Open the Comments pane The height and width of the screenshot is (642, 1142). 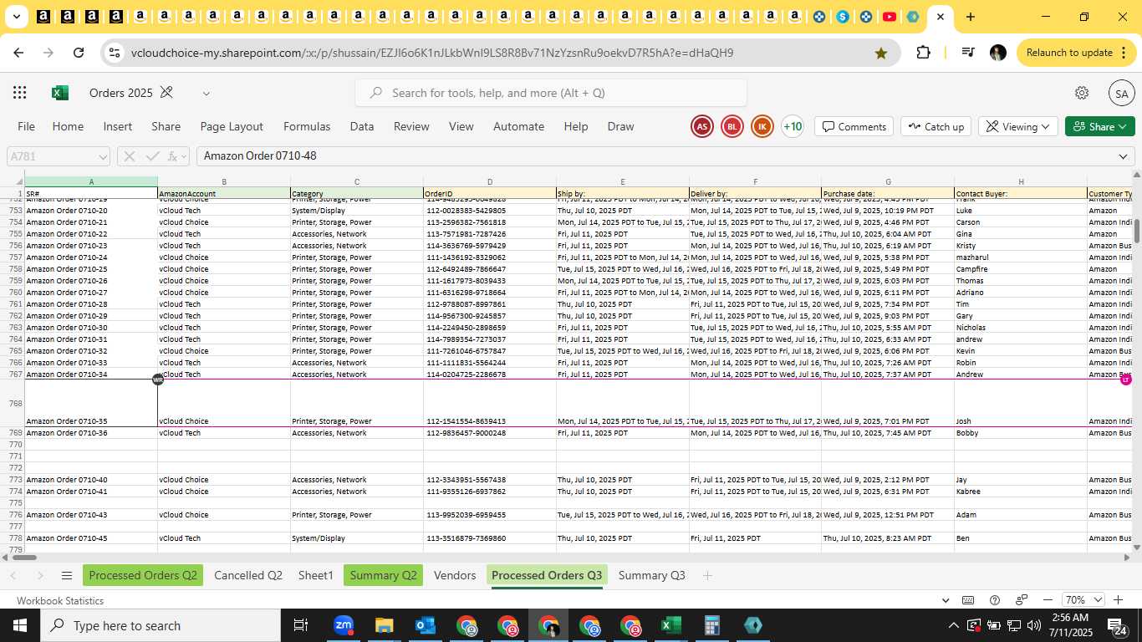click(854, 127)
